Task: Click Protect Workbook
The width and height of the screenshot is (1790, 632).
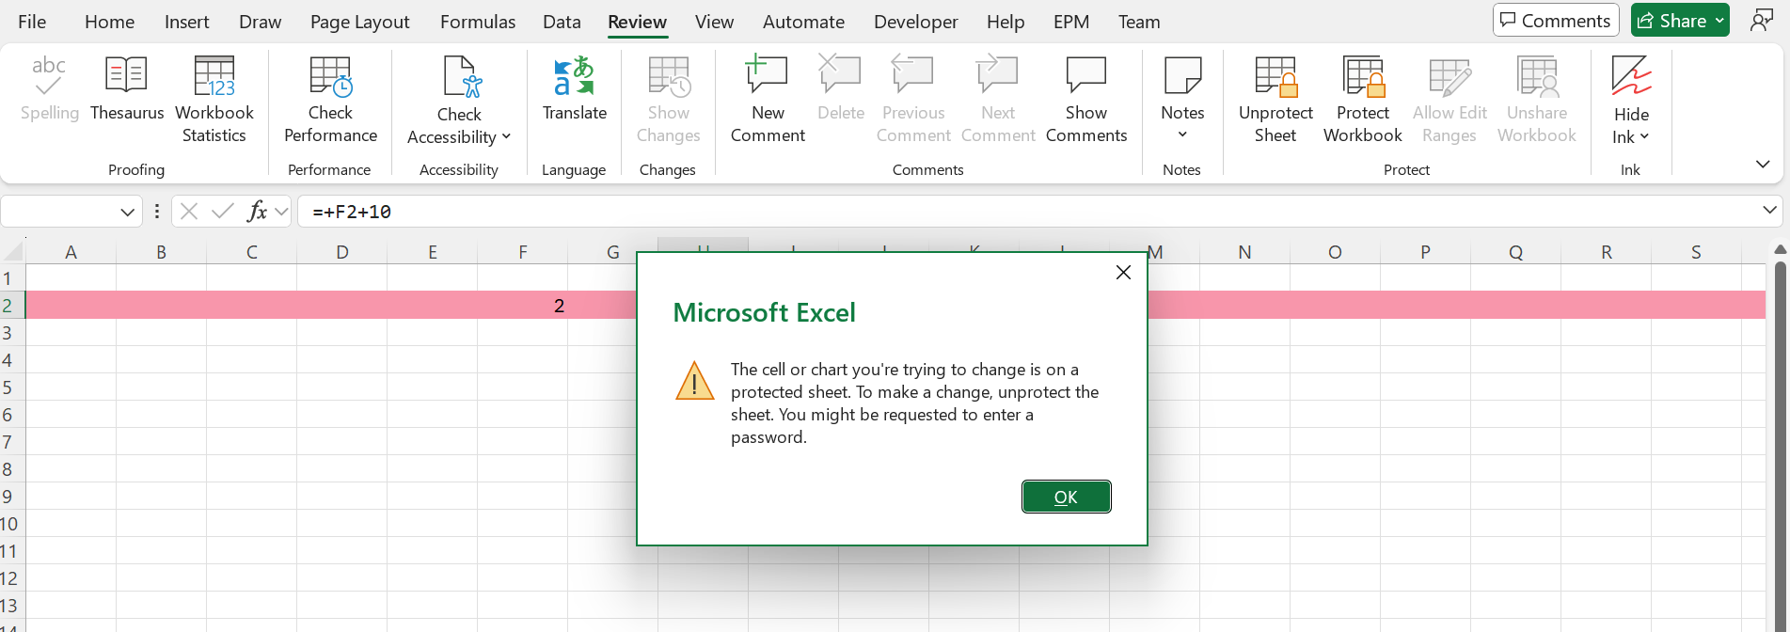Action: pos(1362,100)
